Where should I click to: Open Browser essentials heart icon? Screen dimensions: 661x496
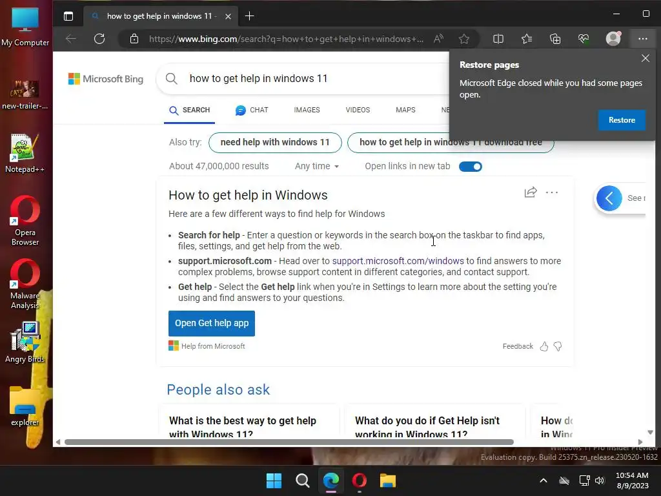(x=584, y=39)
